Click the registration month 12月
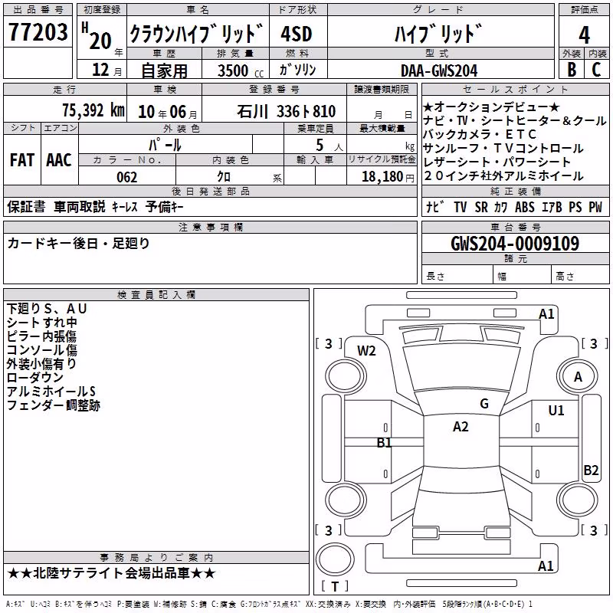 [107, 70]
